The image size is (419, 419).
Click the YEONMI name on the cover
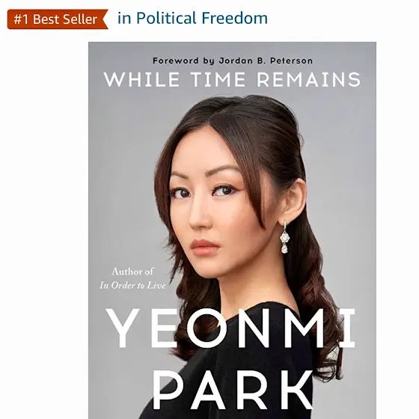pyautogui.click(x=230, y=328)
